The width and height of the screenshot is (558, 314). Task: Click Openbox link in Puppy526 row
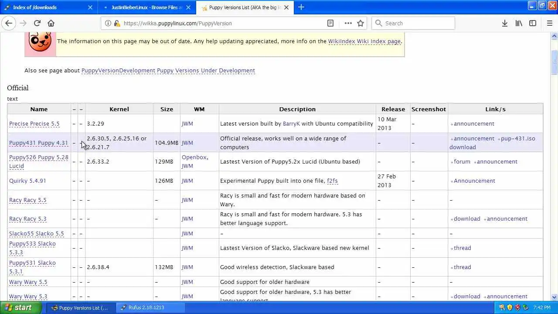tap(194, 157)
